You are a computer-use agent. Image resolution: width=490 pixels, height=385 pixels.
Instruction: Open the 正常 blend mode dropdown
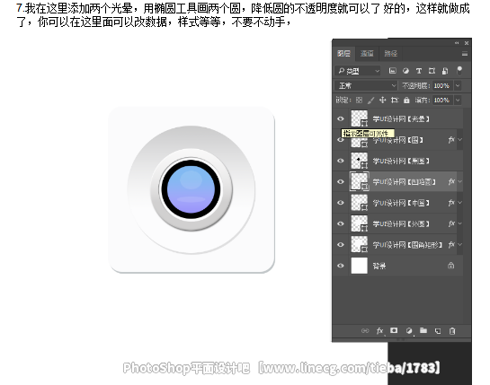pyautogui.click(x=366, y=85)
